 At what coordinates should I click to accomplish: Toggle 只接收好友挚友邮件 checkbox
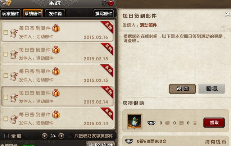coord(70,136)
